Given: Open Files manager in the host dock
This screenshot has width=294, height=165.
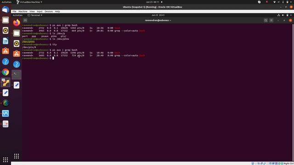Looking at the screenshot, I should pyautogui.click(x=6, y=20).
